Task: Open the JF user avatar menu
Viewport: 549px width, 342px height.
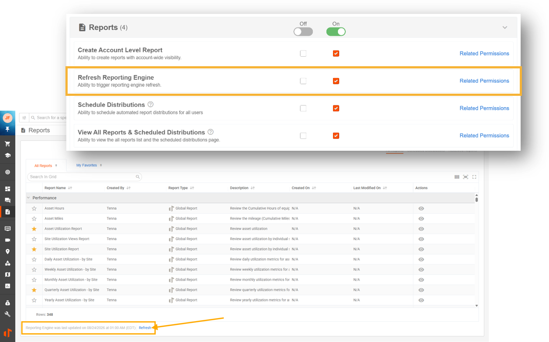Action: click(x=7, y=118)
